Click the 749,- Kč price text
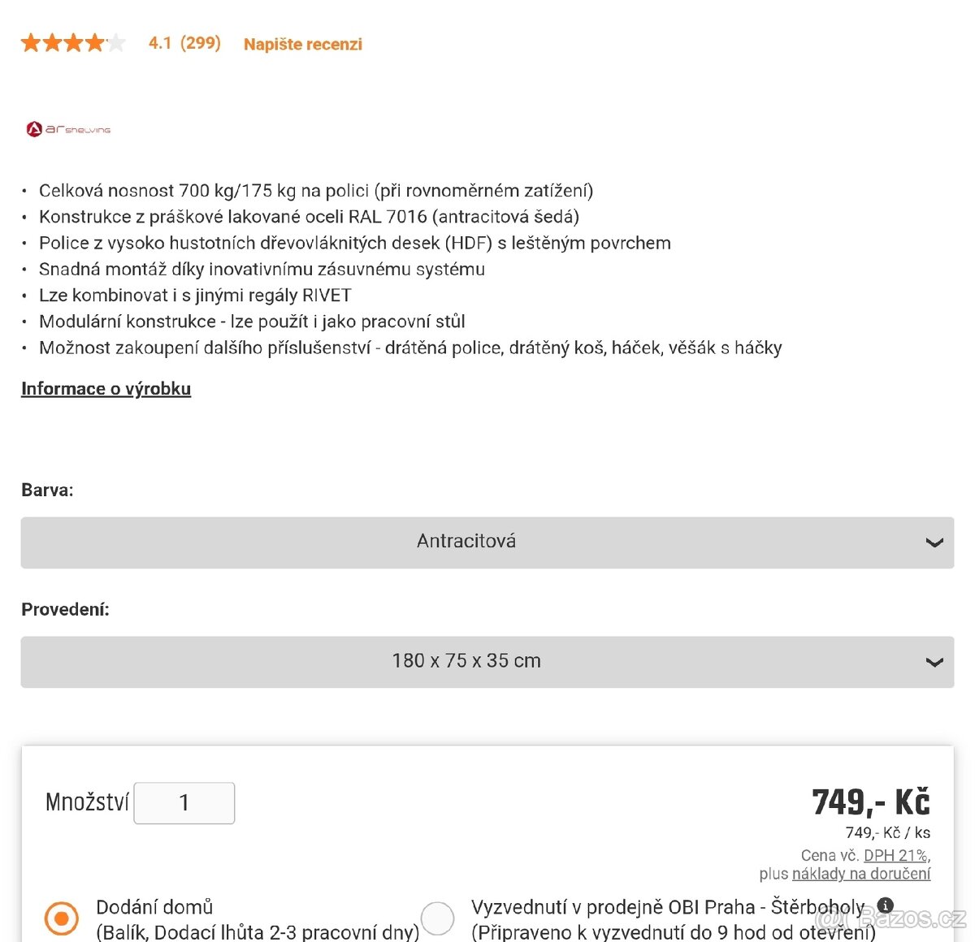Image resolution: width=975 pixels, height=942 pixels. [x=871, y=802]
